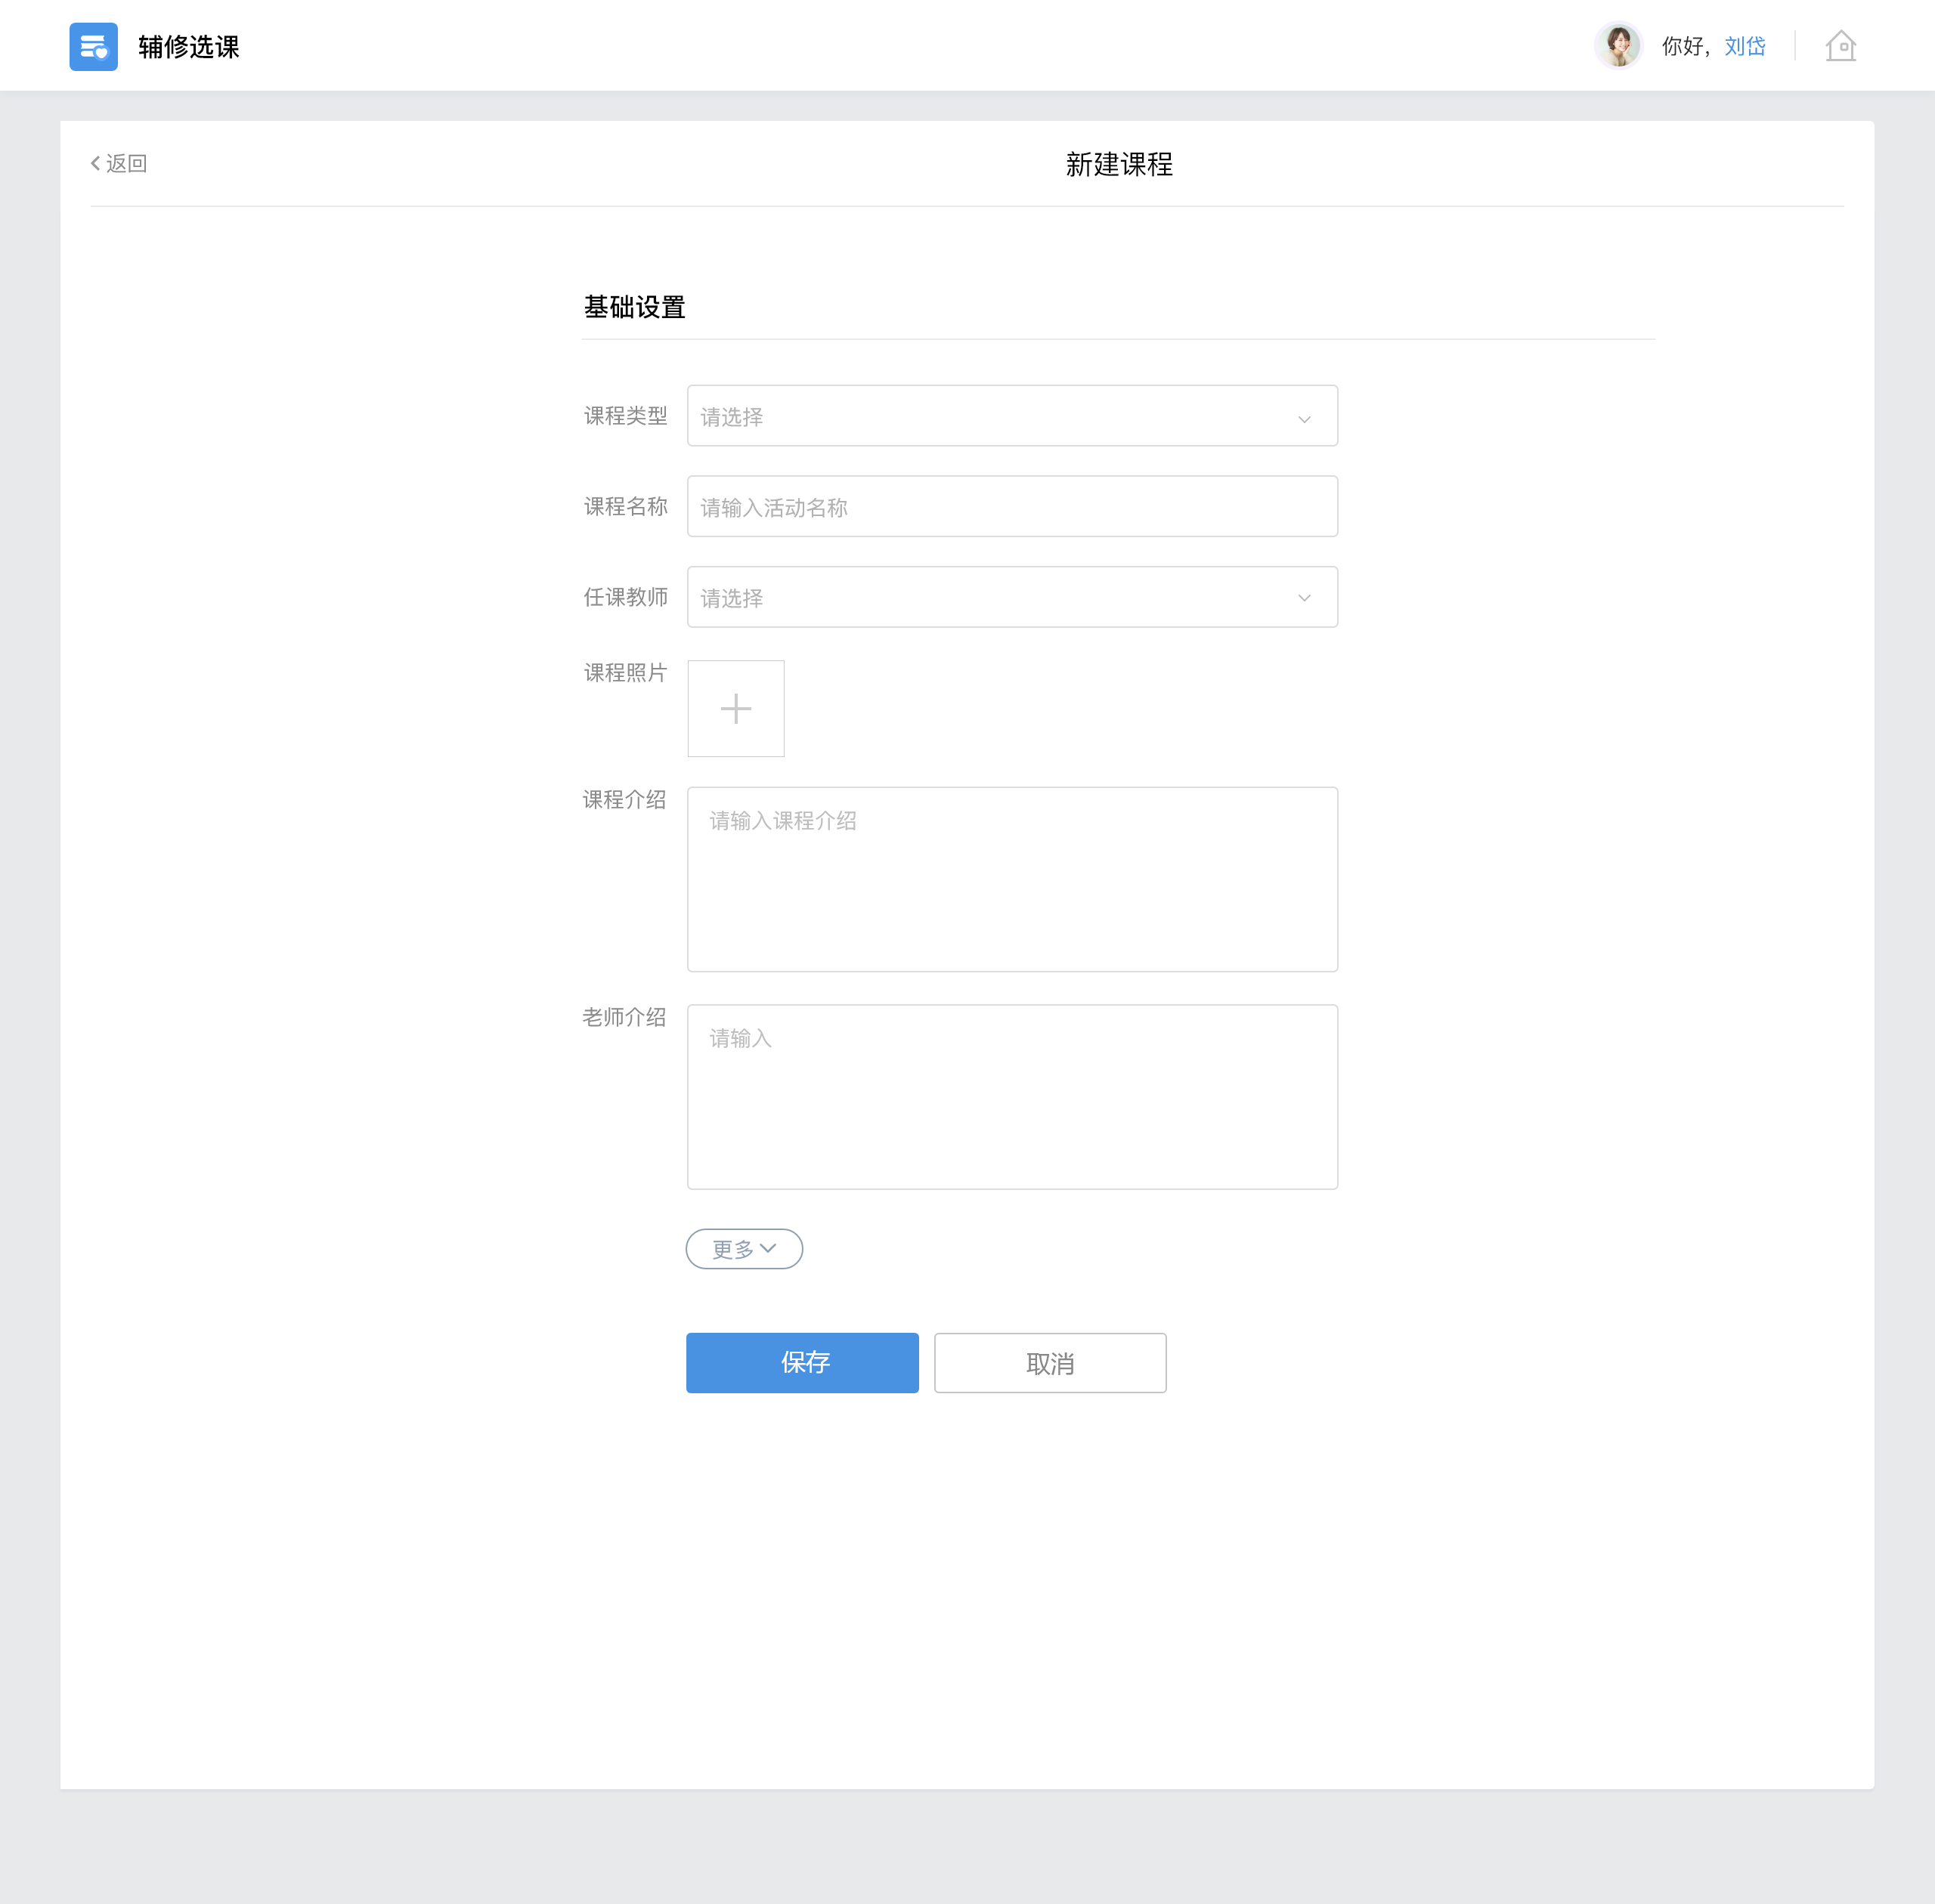Click the 基础设置 section heading
This screenshot has width=1935, height=1904.
[634, 307]
